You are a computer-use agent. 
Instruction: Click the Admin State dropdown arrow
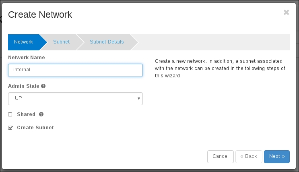138,98
